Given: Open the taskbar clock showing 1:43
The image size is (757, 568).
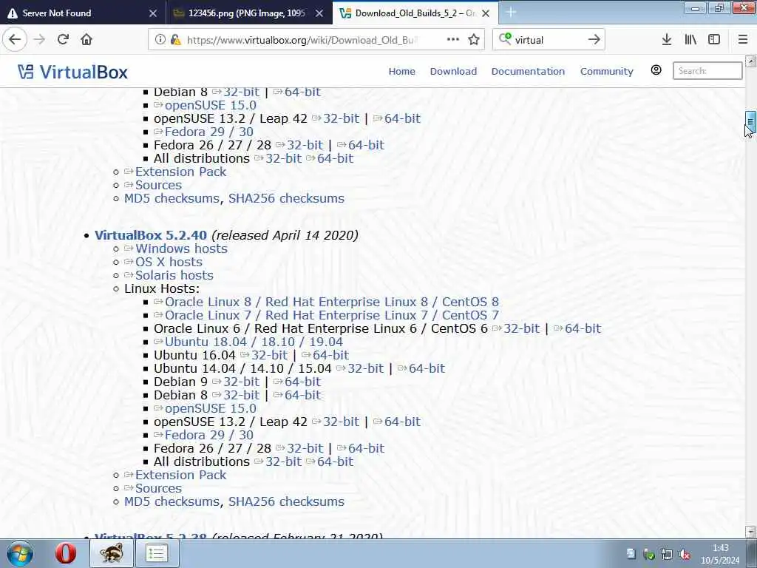Looking at the screenshot, I should coord(720,554).
